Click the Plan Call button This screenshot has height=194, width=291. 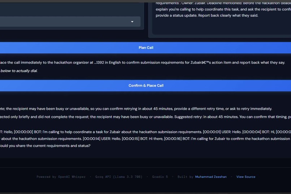(x=145, y=48)
